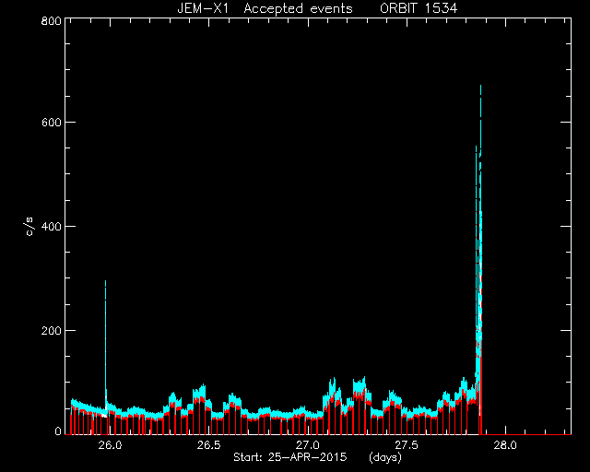Click the Start: 25-APR-2015 label
590x472 pixels.
[x=289, y=457]
